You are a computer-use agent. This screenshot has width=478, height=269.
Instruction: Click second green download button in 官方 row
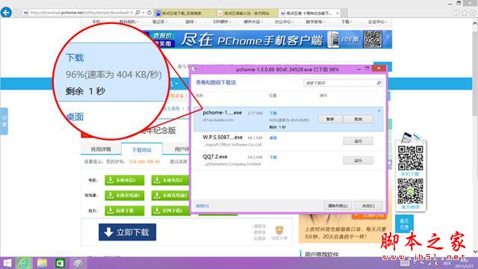tap(170, 211)
